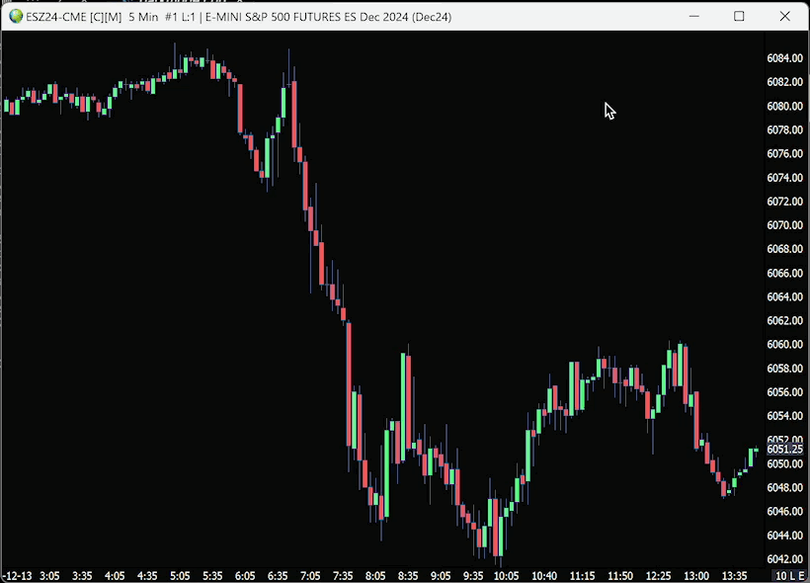Click the 3:35 time axis label

(x=82, y=576)
